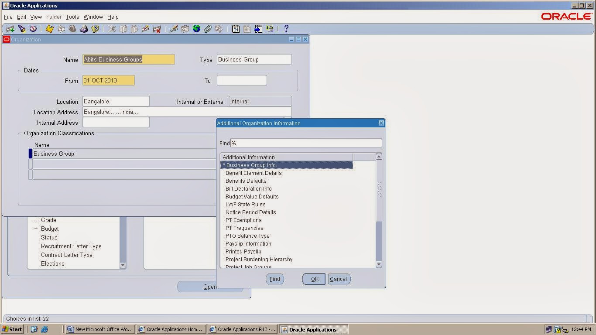Click the Switch Responsibility hat icon
This screenshot has width=596, height=335.
pyautogui.click(x=72, y=29)
